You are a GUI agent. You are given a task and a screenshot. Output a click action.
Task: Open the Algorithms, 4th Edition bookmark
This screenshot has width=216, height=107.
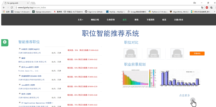179,12
